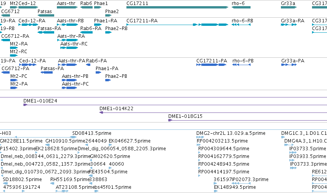Viewport: 327px width, 193px height.
Task: Click the Patsas gene bar
Action: point(46,15)
